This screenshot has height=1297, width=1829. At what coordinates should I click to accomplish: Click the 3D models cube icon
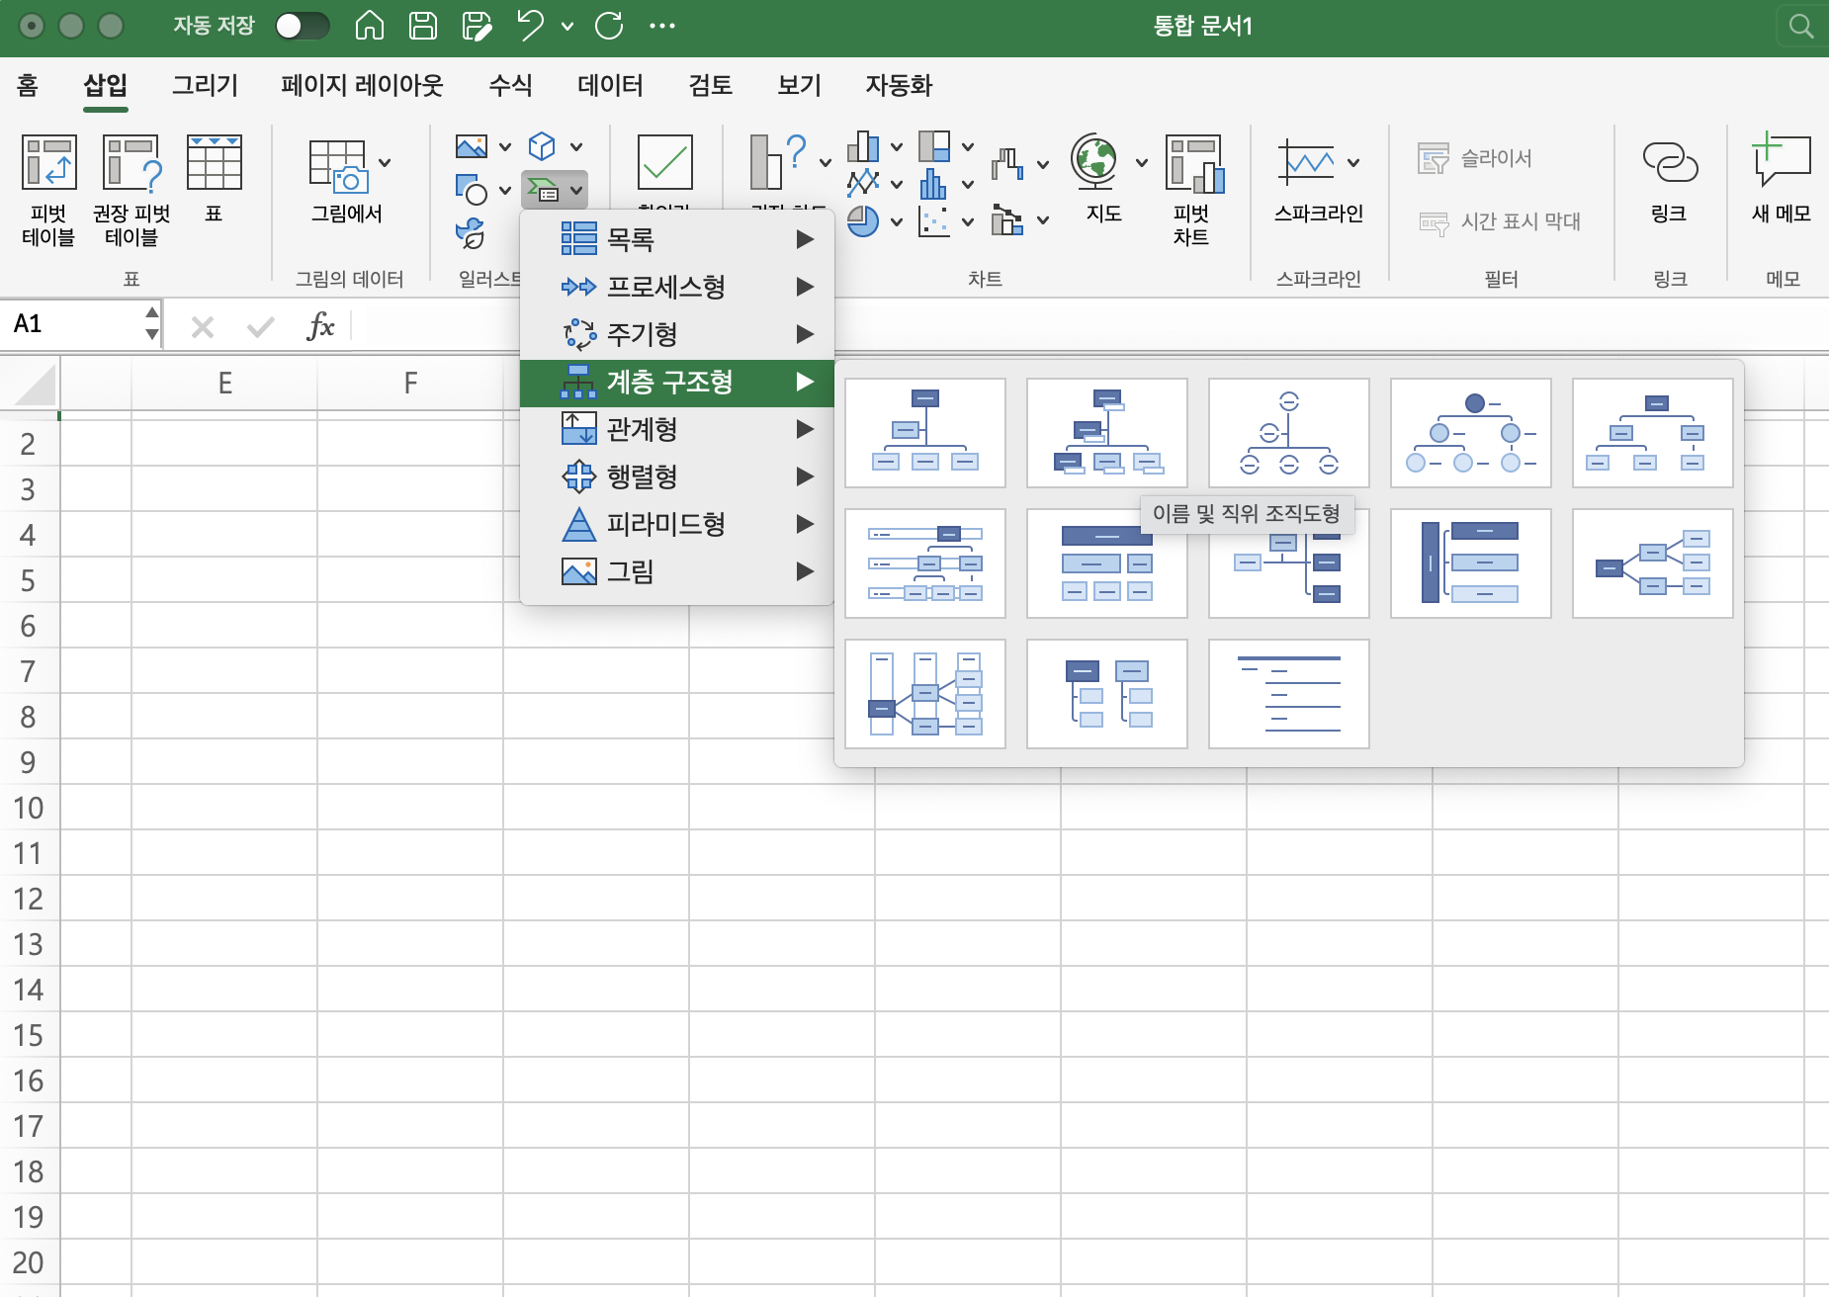point(542,146)
